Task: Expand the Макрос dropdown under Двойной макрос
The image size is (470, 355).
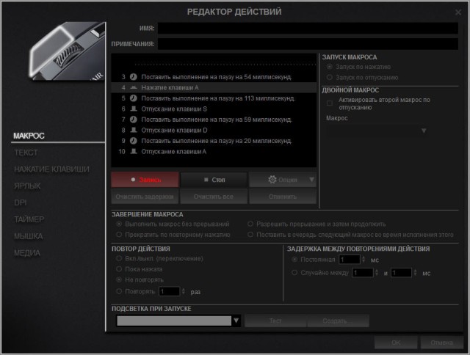Action: coord(424,131)
